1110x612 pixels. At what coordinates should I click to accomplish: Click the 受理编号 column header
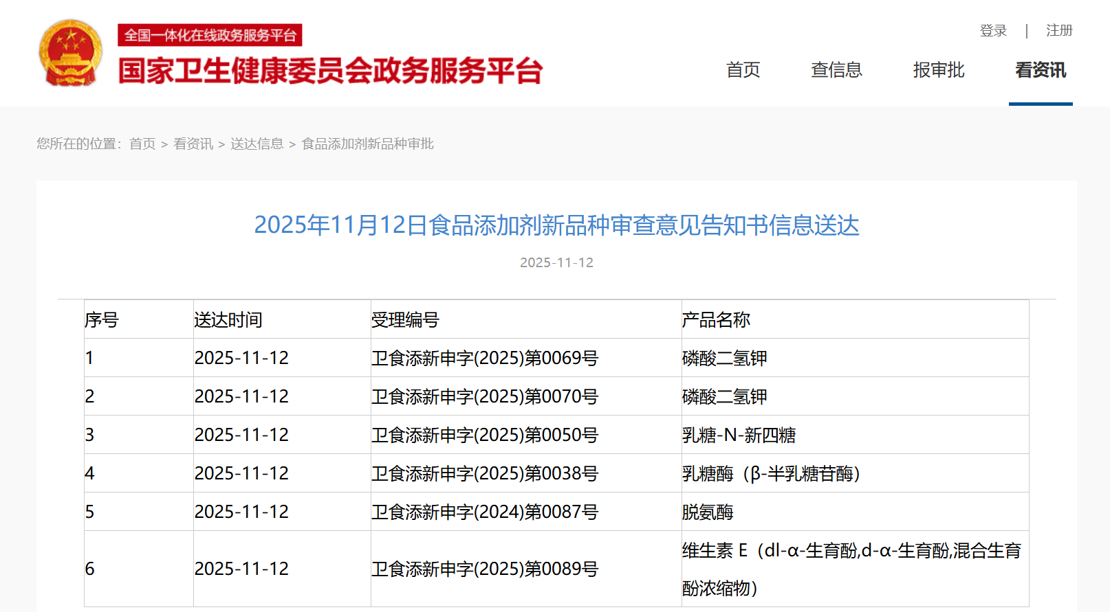pos(405,320)
